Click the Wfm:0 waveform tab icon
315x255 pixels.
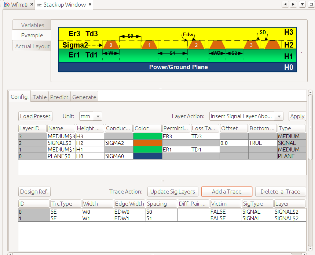click(7, 5)
